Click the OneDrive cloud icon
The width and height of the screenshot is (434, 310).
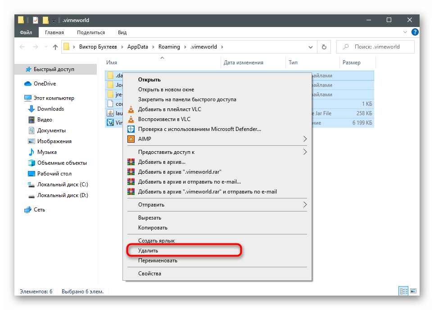[28, 84]
